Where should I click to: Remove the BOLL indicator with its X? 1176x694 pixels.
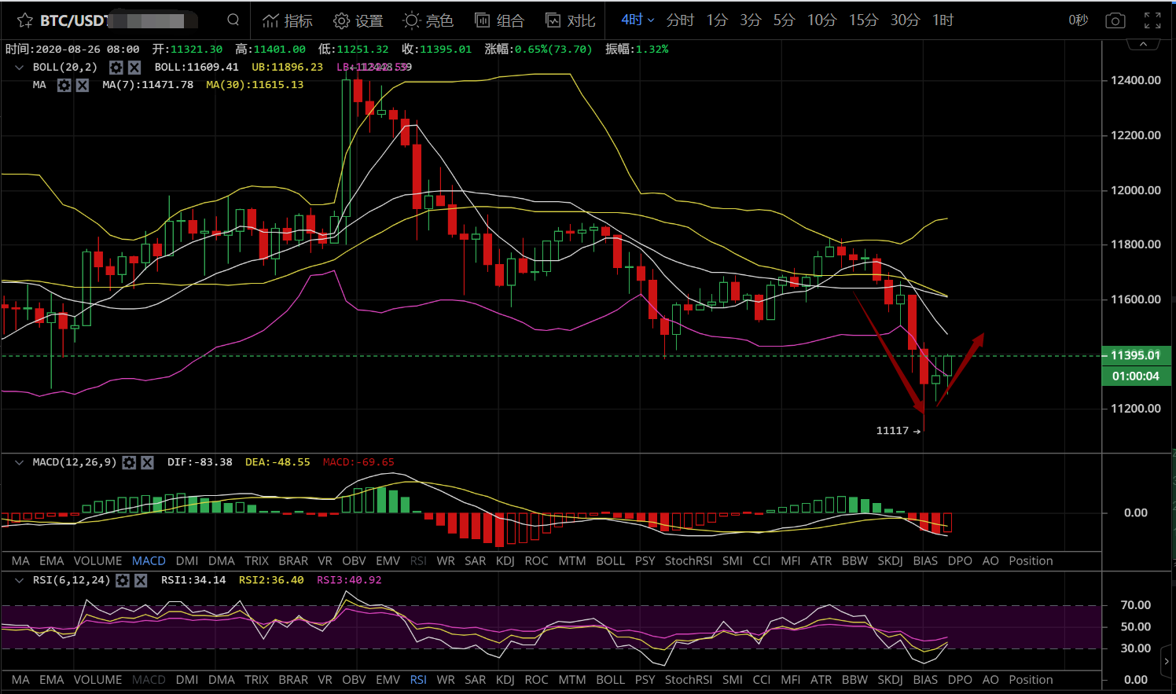tap(134, 68)
